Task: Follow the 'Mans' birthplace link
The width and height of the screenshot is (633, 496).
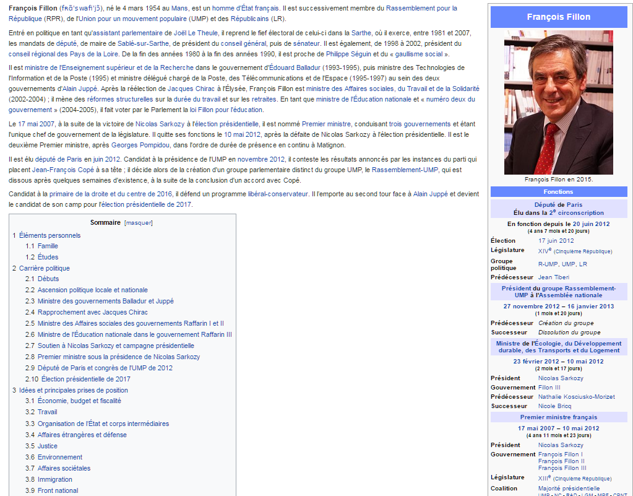Action: 179,8
